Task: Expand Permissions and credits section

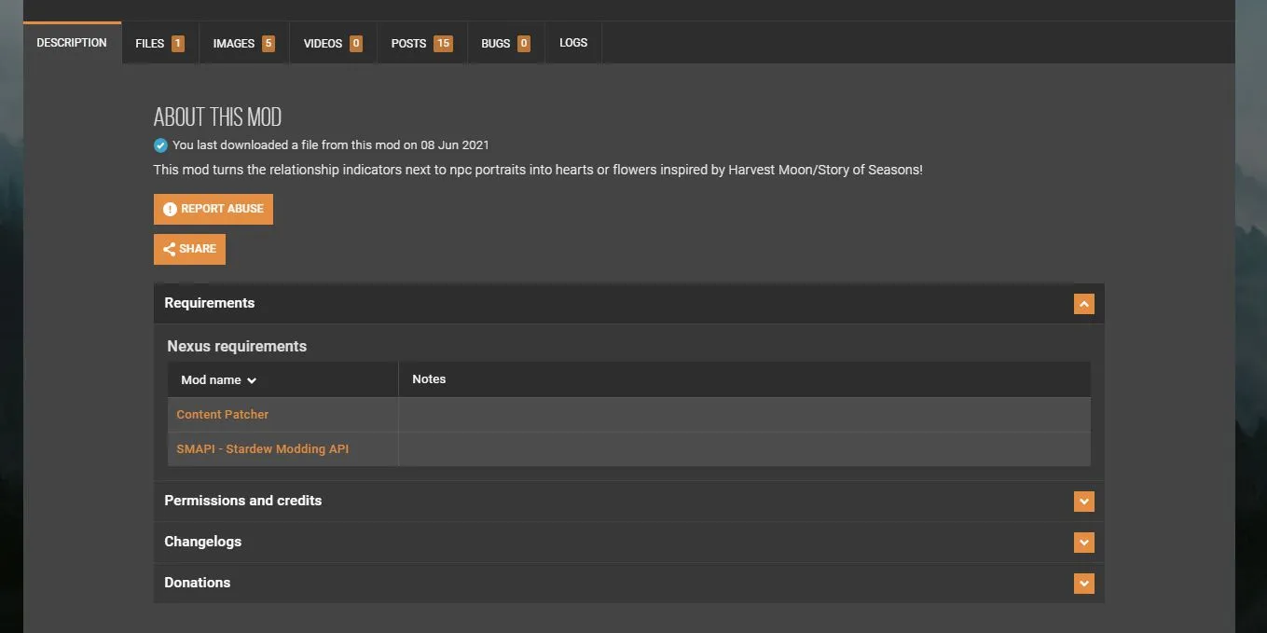Action: coord(1083,502)
